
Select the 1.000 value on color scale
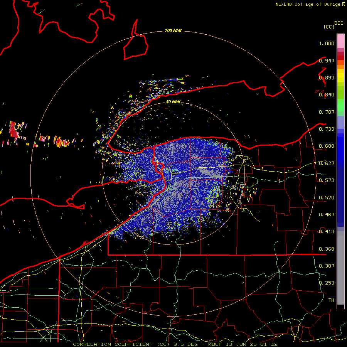coord(327,43)
